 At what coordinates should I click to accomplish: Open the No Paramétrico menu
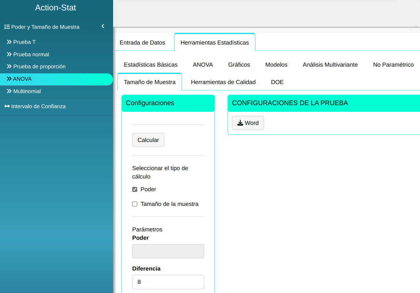[393, 65]
